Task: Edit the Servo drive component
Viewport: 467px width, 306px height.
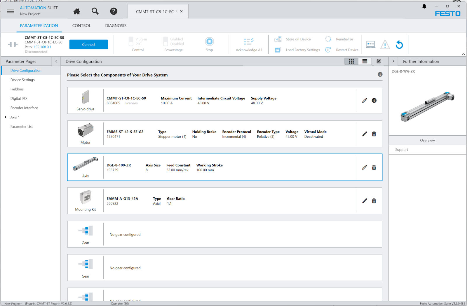Action: tap(365, 101)
